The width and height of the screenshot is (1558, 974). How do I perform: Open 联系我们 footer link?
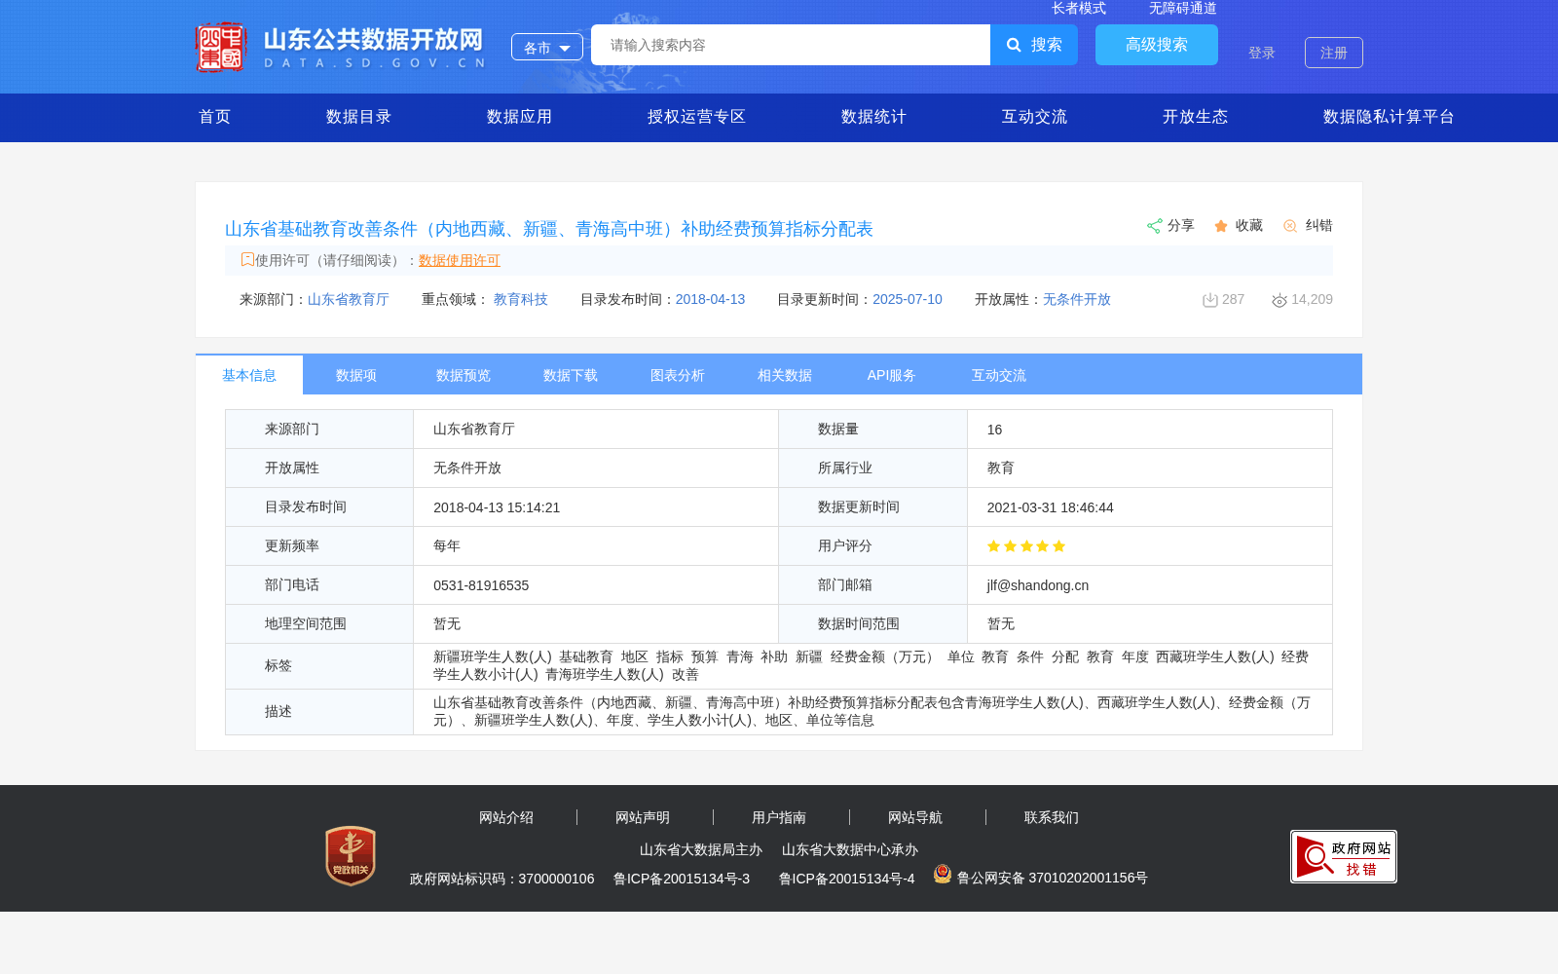[1052, 817]
